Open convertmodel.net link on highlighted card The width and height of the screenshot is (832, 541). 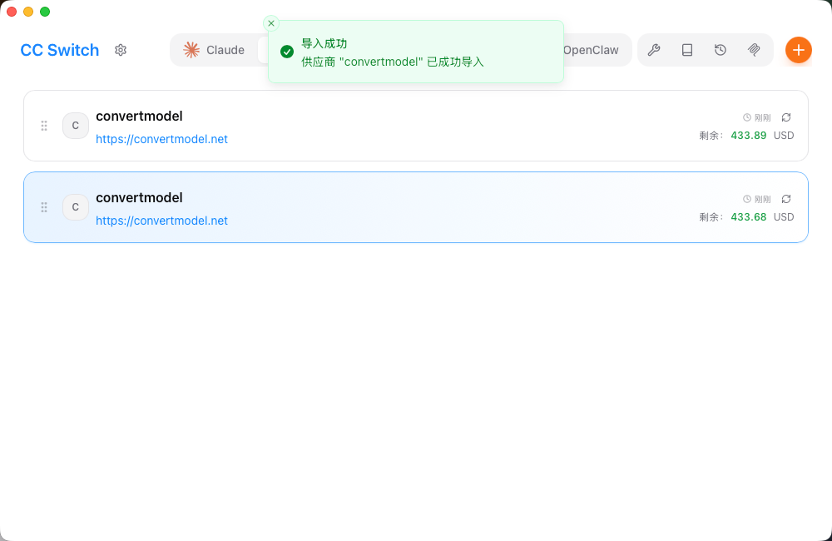point(161,221)
